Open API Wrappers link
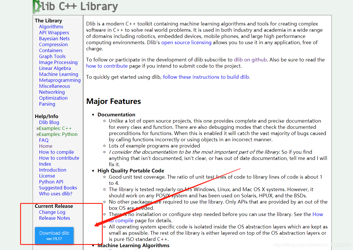Screen dimensions: 353x250 [x=54, y=33]
